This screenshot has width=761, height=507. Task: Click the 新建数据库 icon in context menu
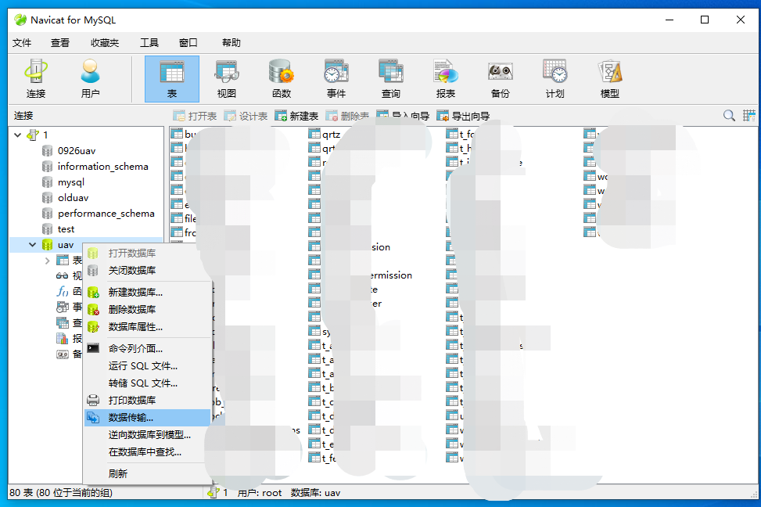[x=93, y=293]
